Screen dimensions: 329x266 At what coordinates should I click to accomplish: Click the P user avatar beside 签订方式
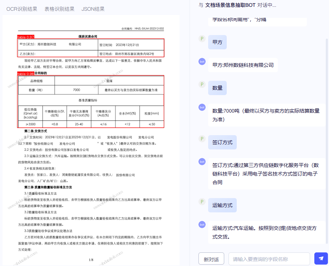pyautogui.click(x=202, y=139)
